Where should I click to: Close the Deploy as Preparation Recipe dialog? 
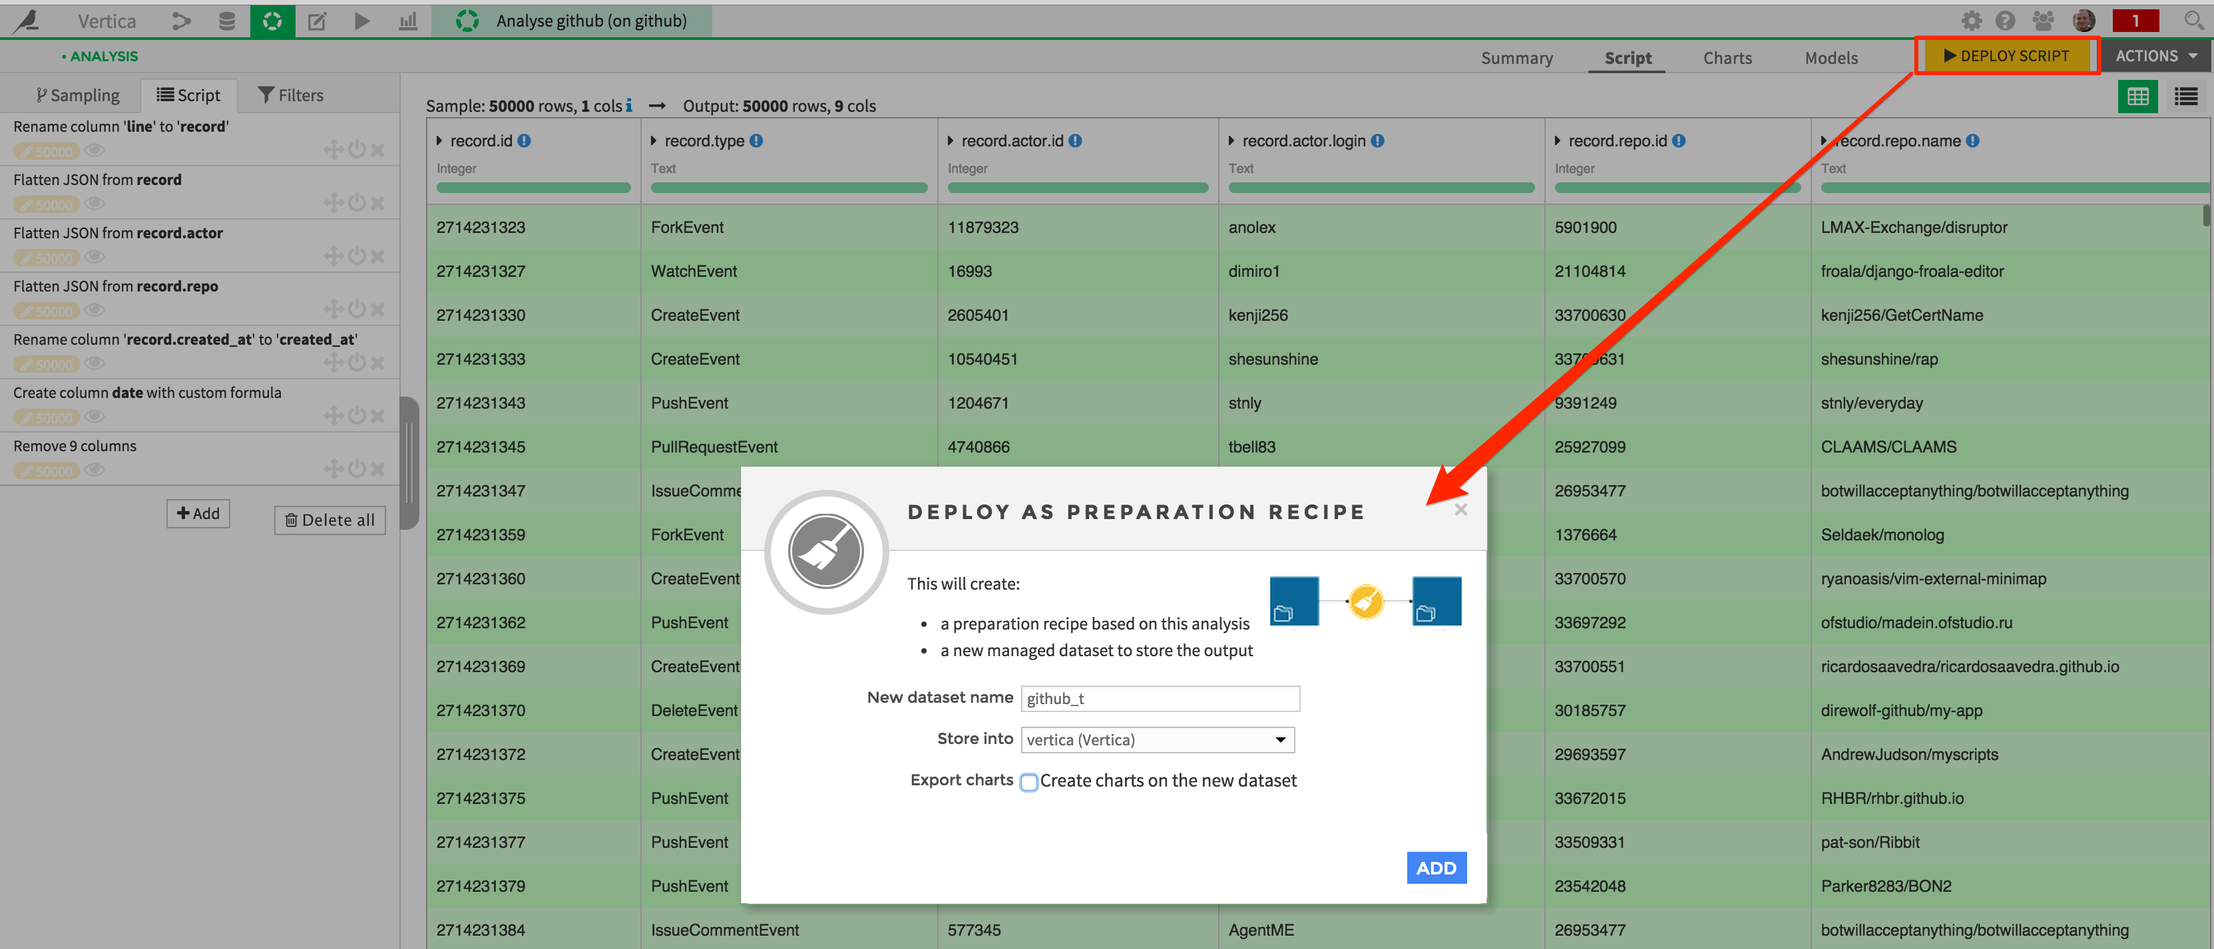click(1460, 510)
